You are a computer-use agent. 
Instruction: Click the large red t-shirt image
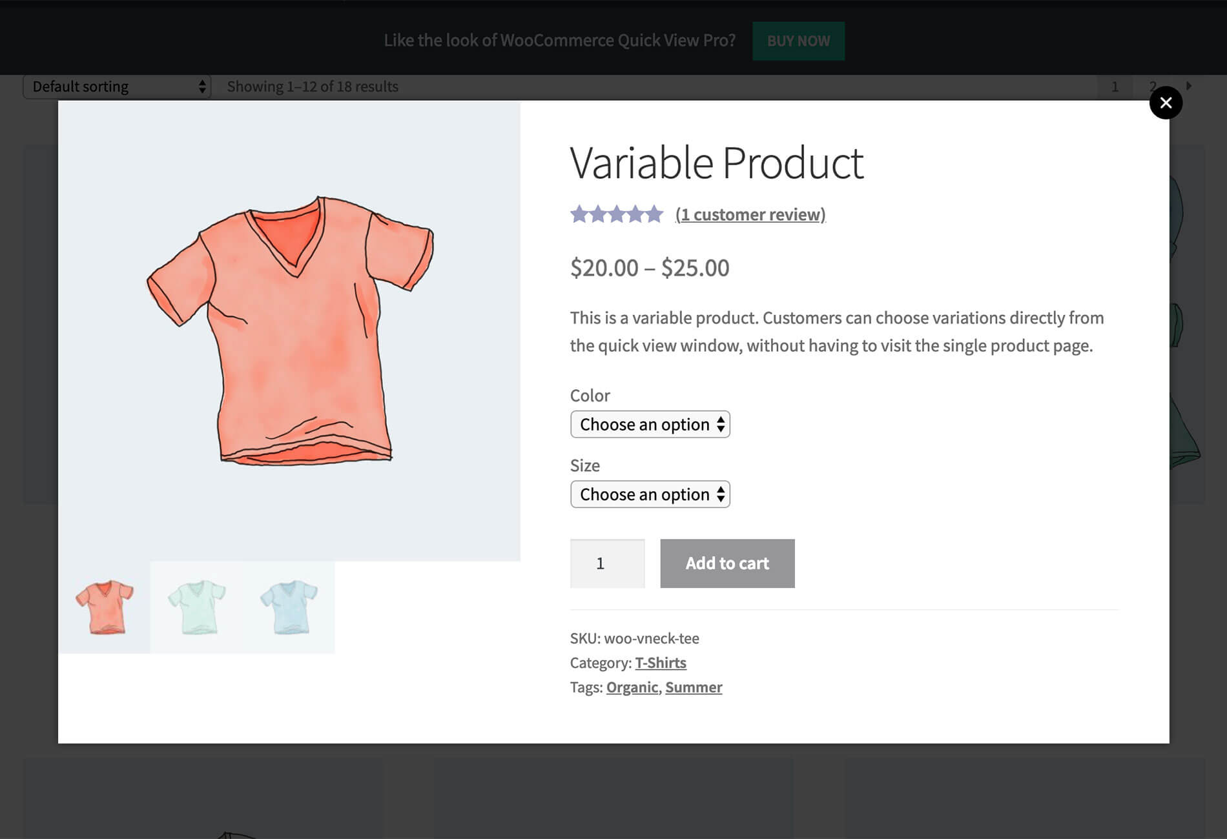pyautogui.click(x=289, y=330)
